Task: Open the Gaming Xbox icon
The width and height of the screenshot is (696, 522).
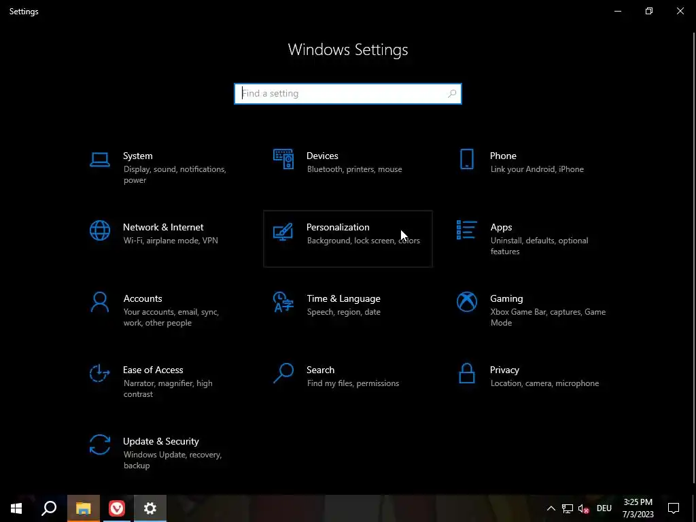Action: point(466,302)
